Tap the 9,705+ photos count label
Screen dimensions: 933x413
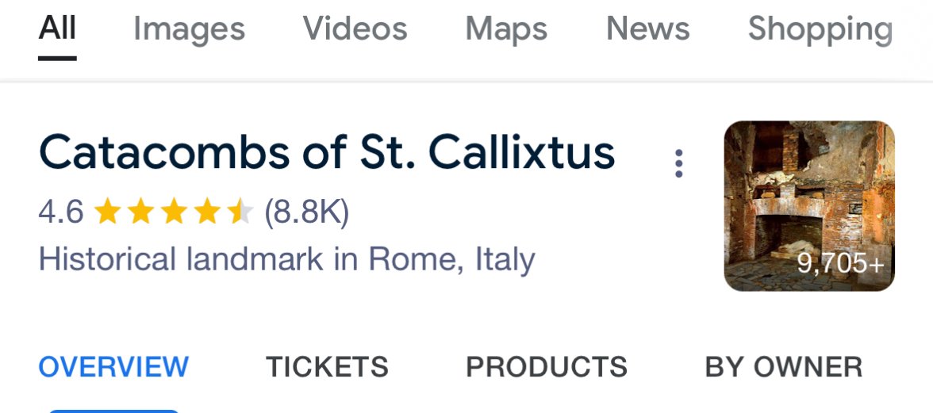[x=840, y=264]
